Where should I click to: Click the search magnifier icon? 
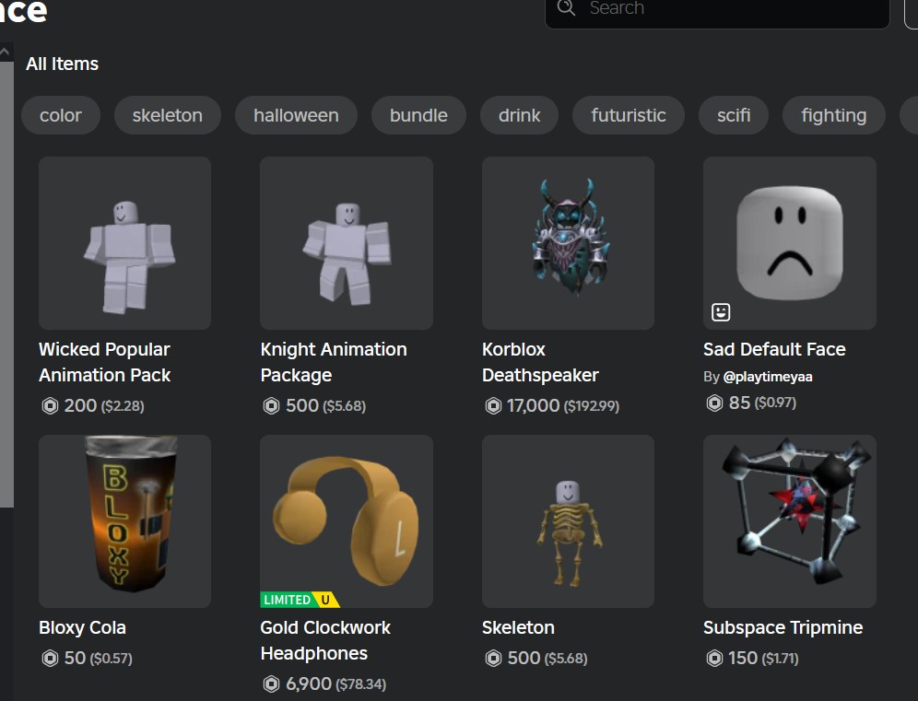pyautogui.click(x=566, y=7)
